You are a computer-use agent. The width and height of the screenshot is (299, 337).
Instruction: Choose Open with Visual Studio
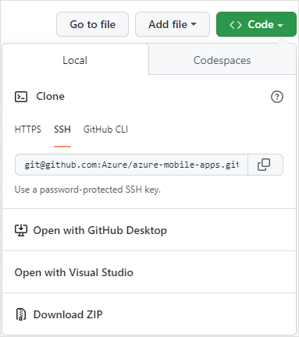(149, 272)
